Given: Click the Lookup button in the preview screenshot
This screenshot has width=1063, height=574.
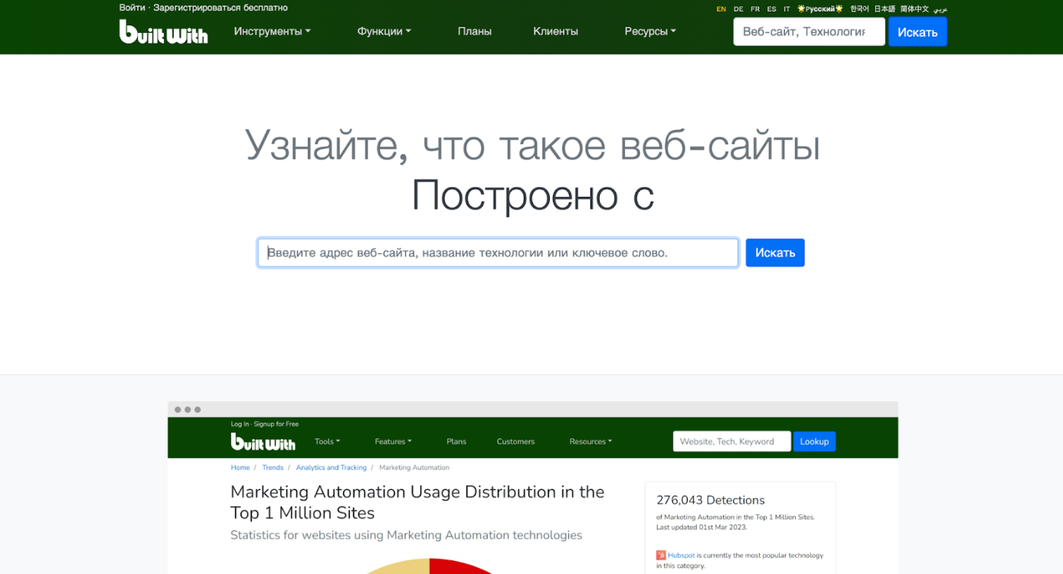Looking at the screenshot, I should click(814, 441).
